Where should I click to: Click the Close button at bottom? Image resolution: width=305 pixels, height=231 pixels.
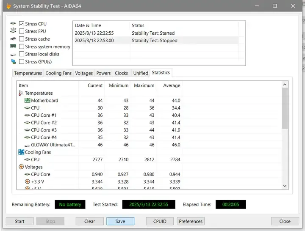coord(285,221)
